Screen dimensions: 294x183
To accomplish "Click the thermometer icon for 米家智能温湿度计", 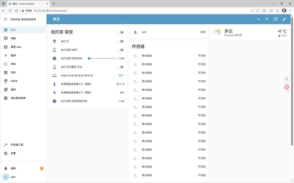I will [54, 84].
